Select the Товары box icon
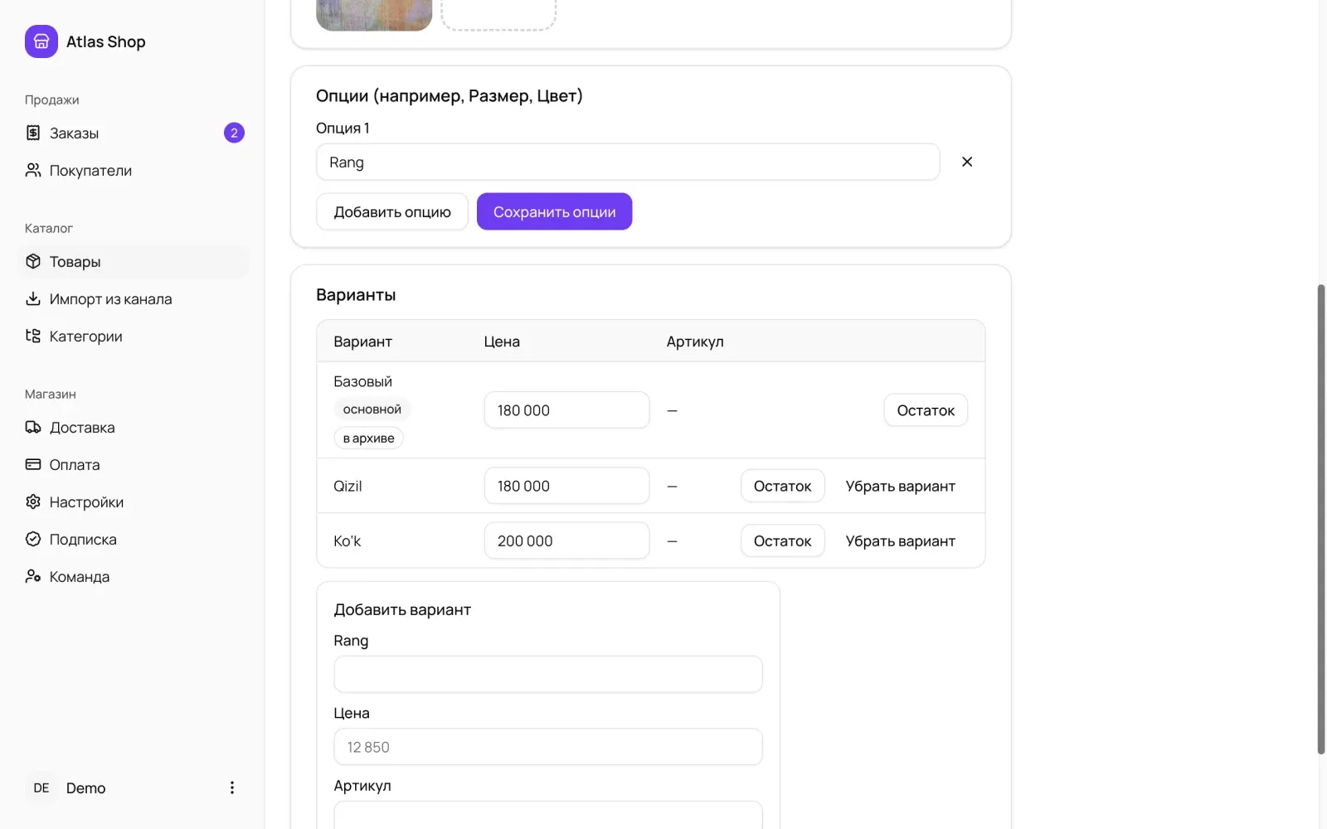1327x829 pixels. click(33, 261)
